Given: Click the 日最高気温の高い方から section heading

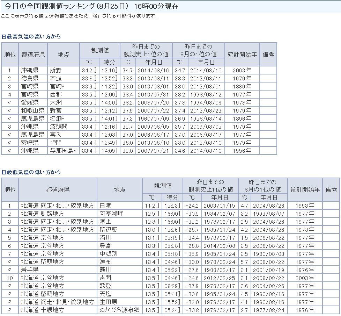Looking at the screenshot, I should pos(31,36).
